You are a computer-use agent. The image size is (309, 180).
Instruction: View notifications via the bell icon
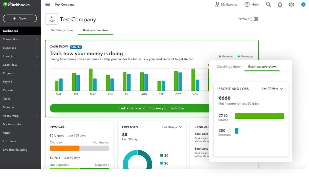(280, 5)
